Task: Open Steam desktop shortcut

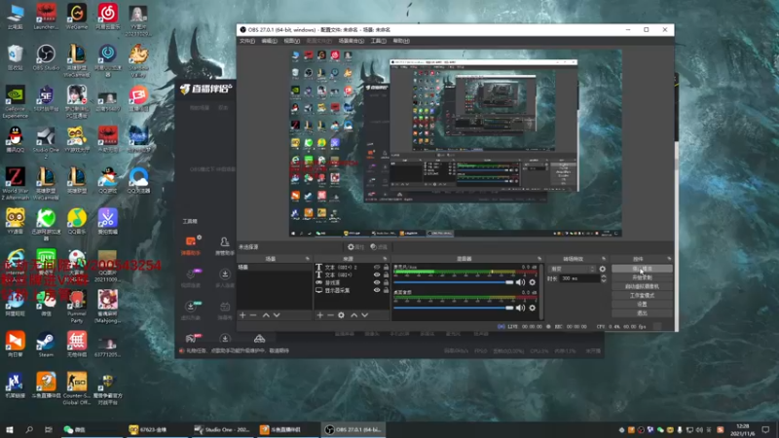Action: tap(46, 345)
